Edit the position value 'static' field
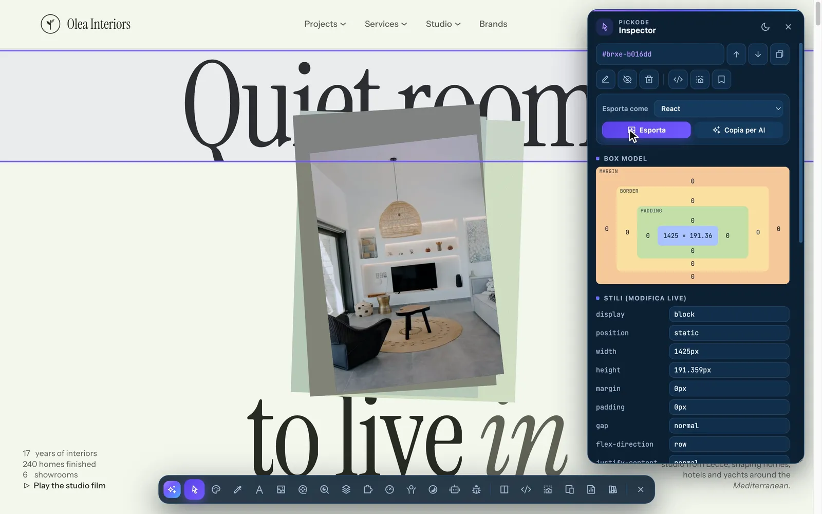Screen dimensions: 822x514 729,333
